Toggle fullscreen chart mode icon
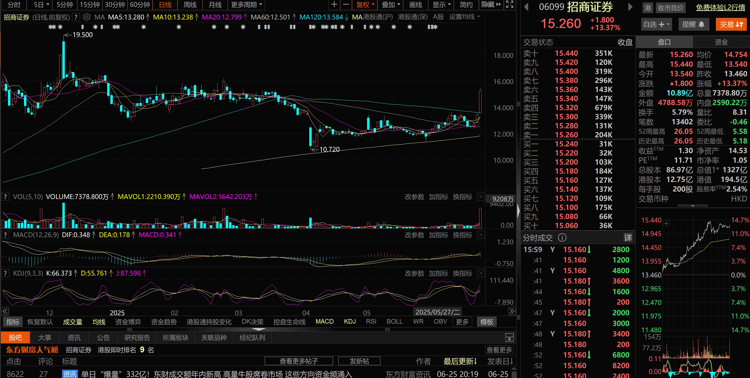This screenshot has height=378, width=750. [x=510, y=5]
